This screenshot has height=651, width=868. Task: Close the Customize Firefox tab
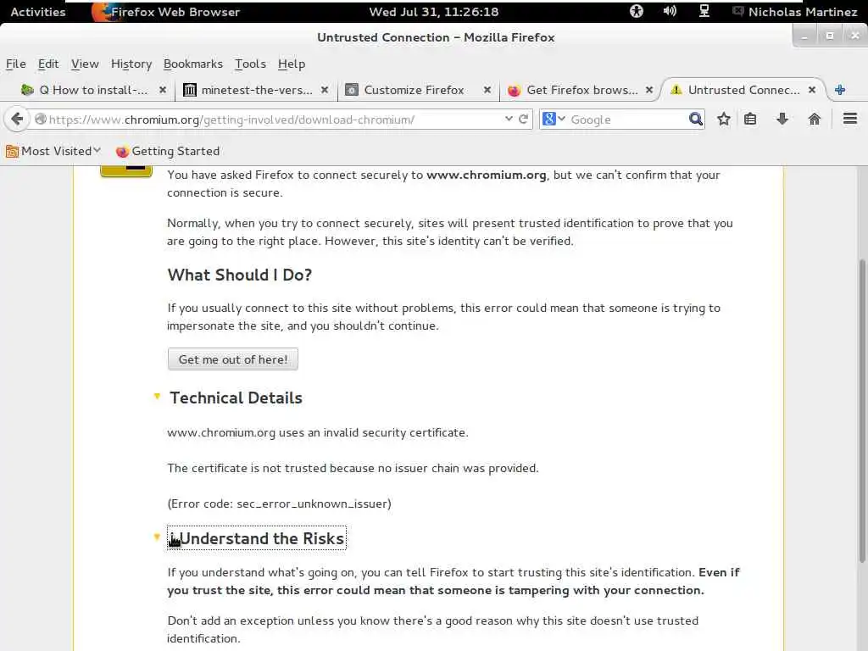[x=487, y=90]
